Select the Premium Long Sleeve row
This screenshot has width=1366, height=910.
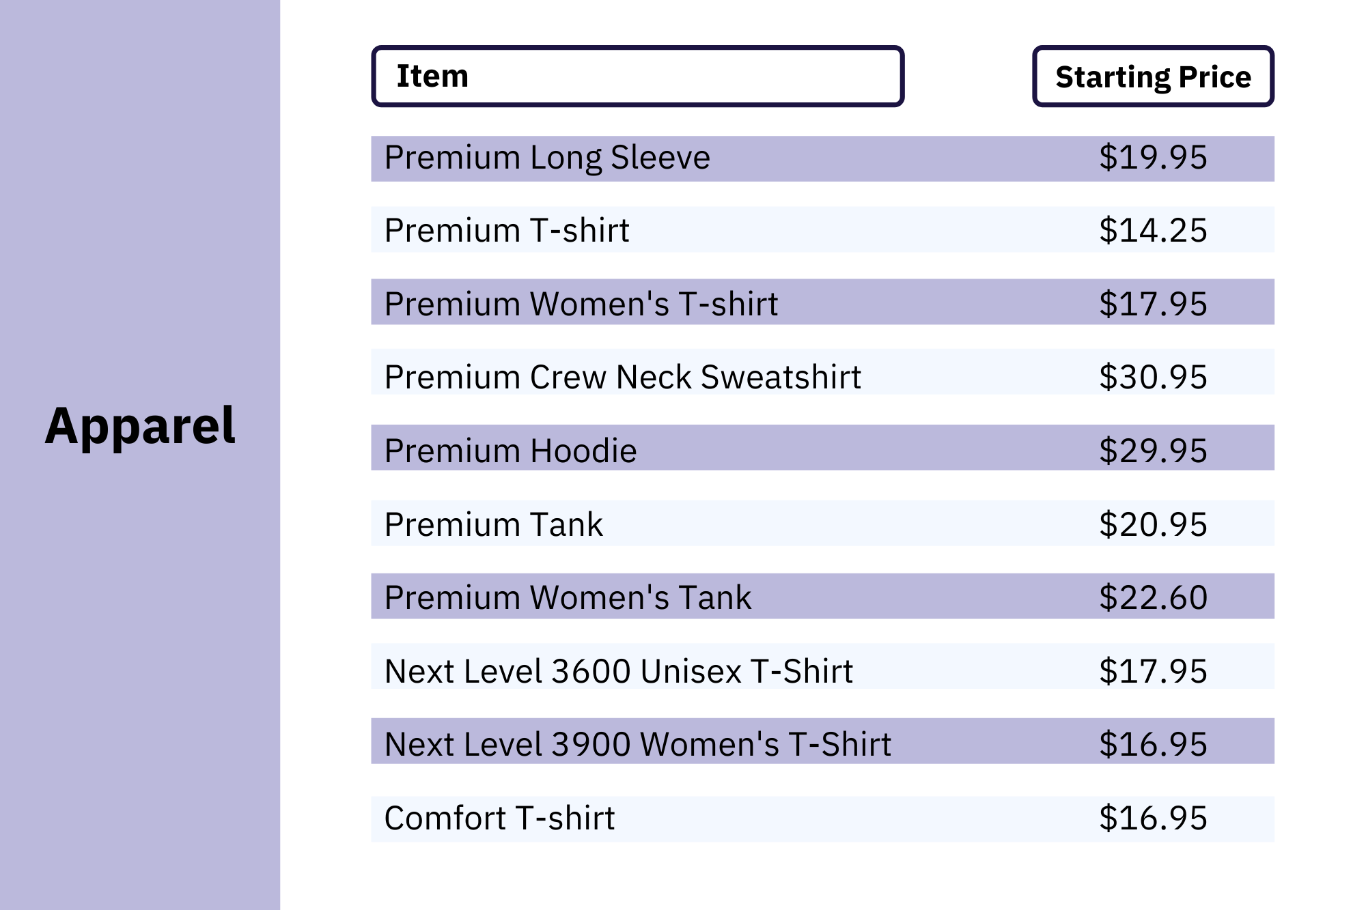[x=822, y=158]
